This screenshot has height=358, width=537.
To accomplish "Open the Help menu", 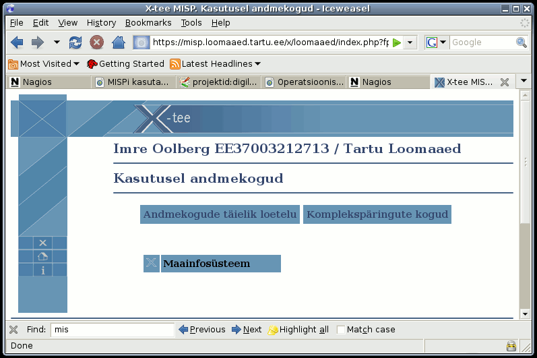I will (x=220, y=23).
